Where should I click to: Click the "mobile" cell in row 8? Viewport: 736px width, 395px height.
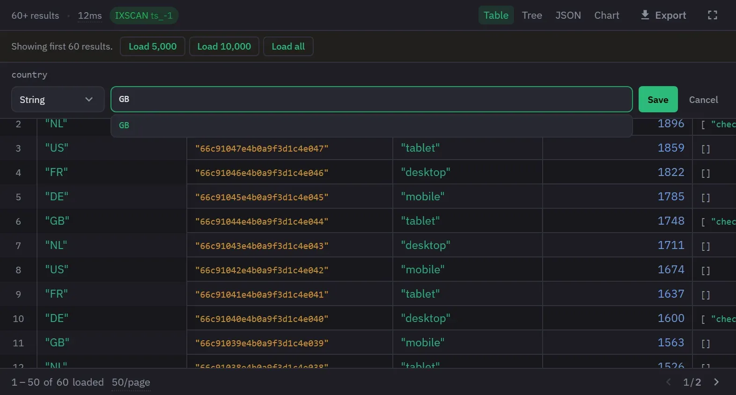[467, 270]
